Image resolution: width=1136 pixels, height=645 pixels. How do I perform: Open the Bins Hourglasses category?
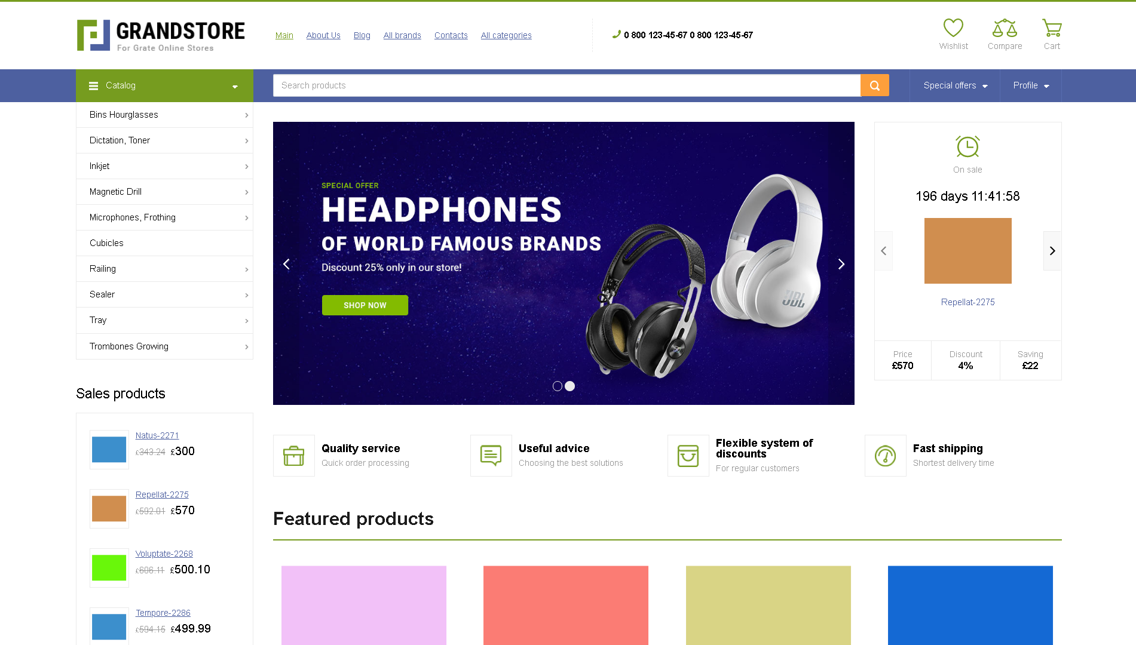coord(164,115)
